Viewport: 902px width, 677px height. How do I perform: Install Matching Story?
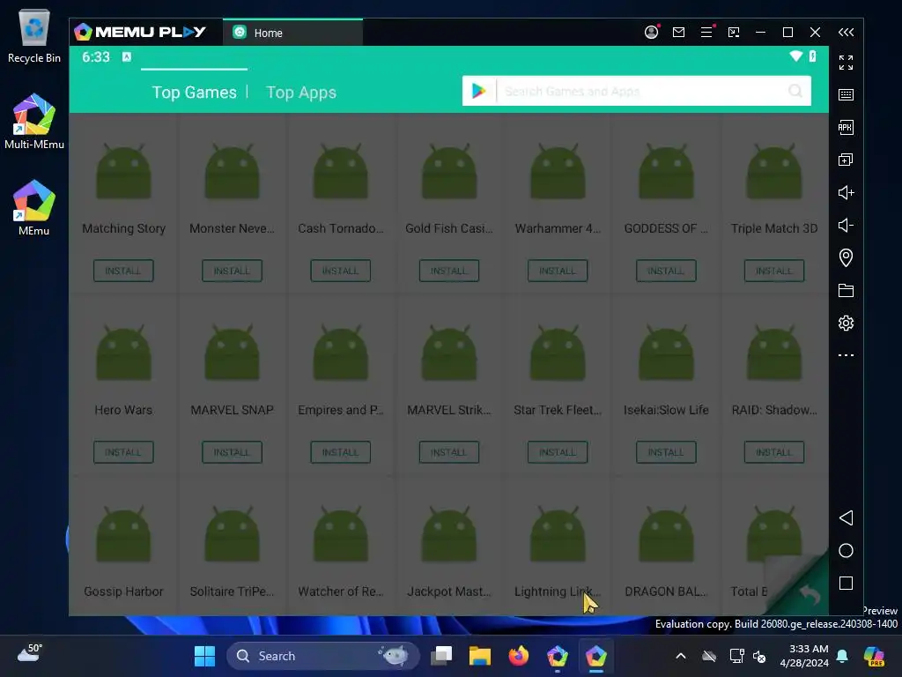(123, 271)
